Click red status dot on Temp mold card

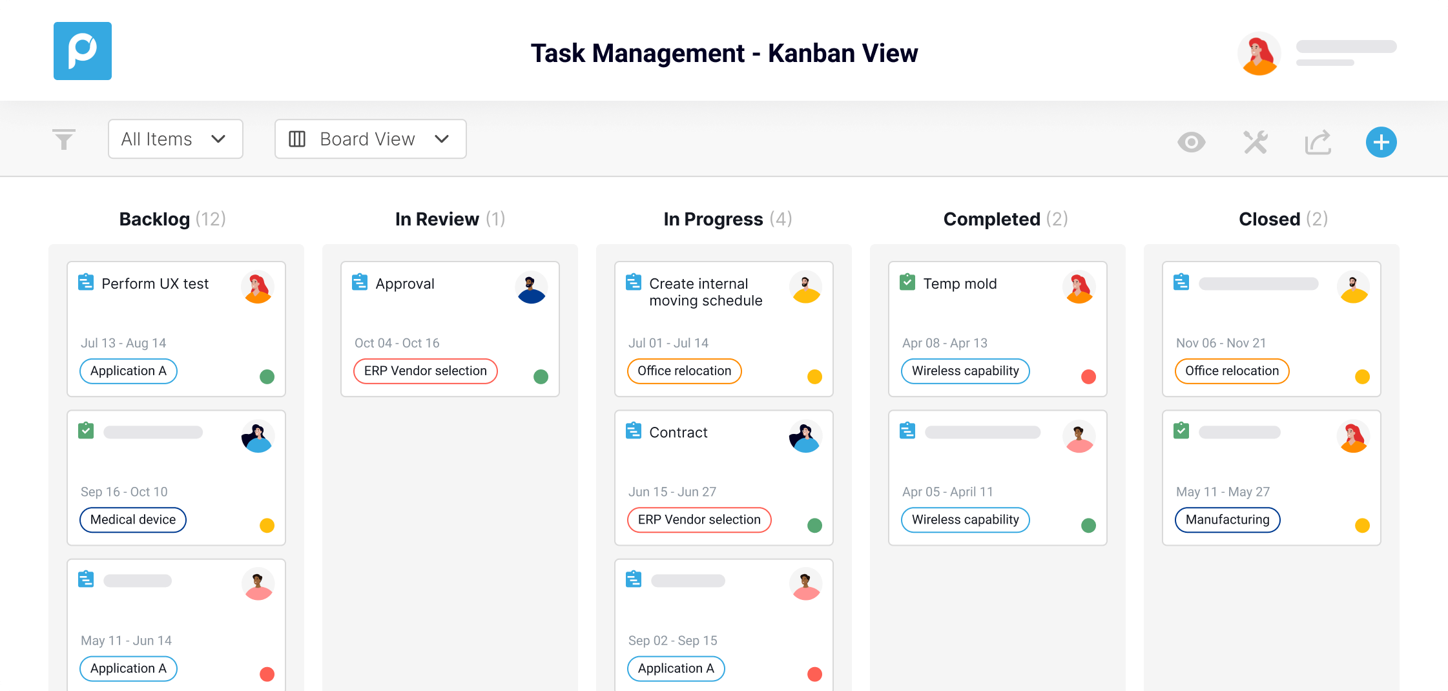click(x=1088, y=376)
